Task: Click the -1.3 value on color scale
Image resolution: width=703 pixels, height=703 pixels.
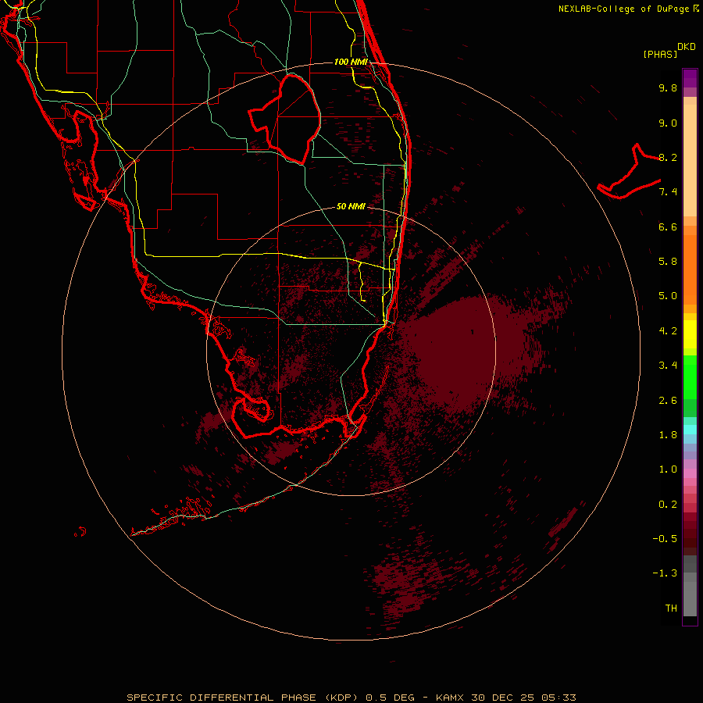Action: (665, 573)
